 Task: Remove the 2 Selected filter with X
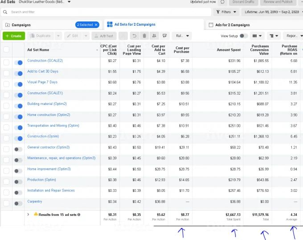96,25
